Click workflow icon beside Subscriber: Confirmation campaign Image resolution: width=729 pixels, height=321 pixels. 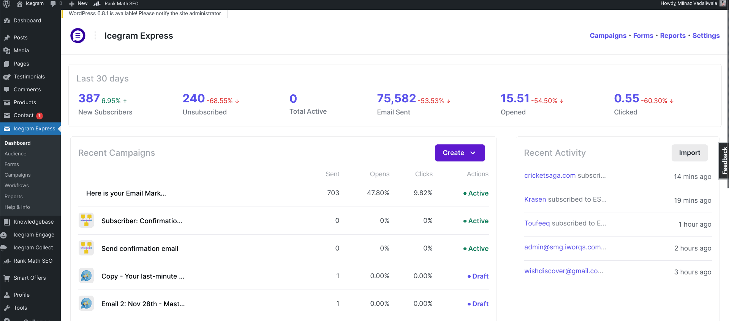(86, 220)
